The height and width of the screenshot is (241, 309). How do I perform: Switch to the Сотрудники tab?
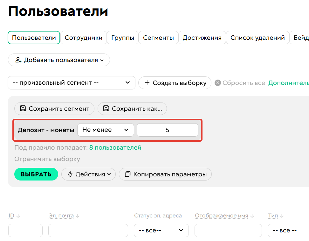coord(83,37)
